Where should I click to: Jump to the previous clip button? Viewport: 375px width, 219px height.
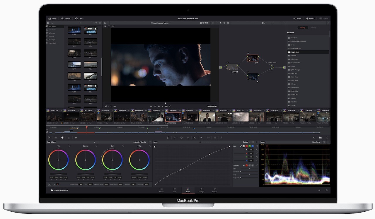[x=151, y=106]
